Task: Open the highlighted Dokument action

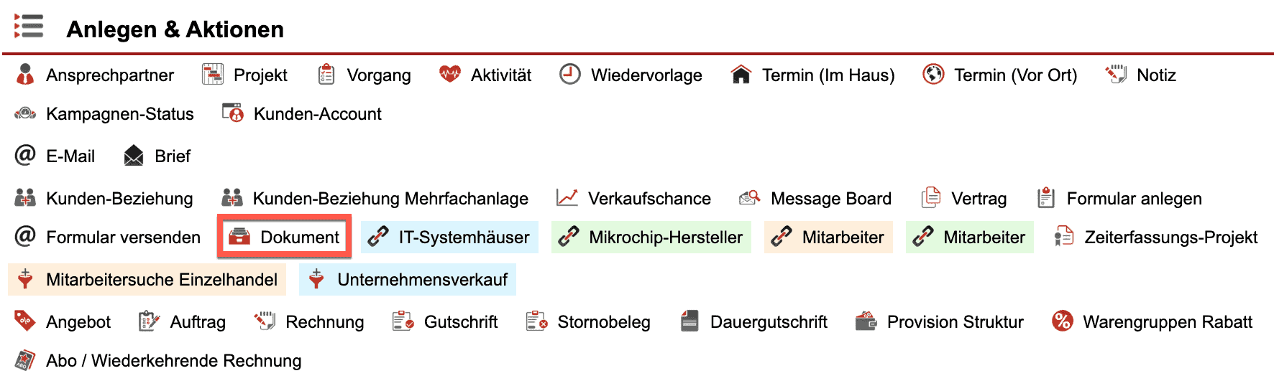Action: click(285, 237)
